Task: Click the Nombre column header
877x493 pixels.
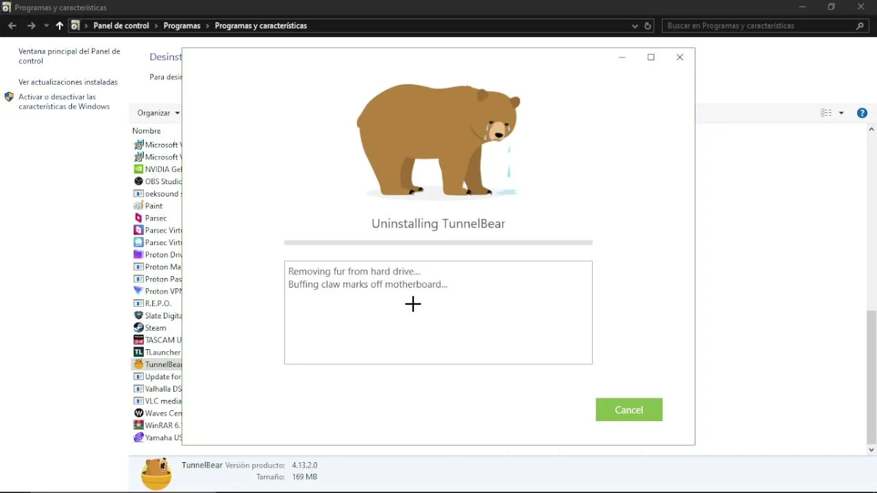Action: (x=147, y=131)
